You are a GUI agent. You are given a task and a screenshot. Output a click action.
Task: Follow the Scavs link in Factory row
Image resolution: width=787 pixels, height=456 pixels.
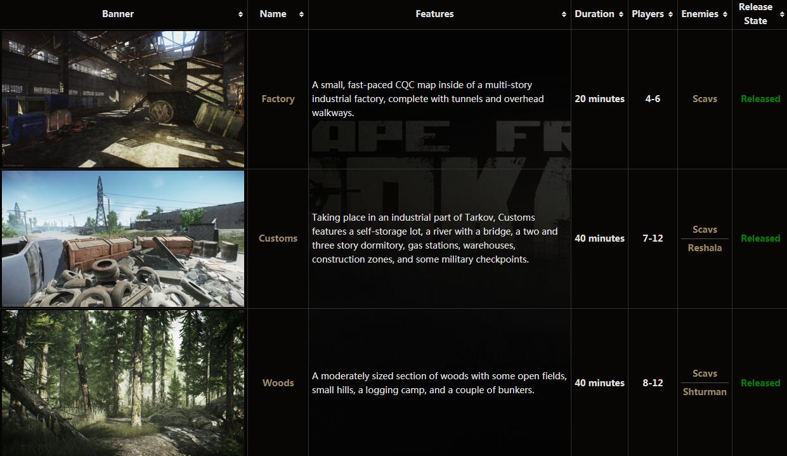pyautogui.click(x=705, y=99)
